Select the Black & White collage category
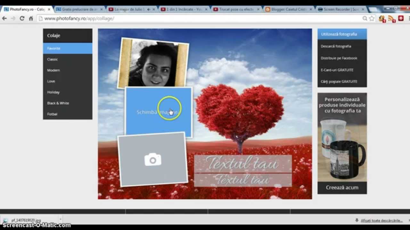This screenshot has width=410, height=230. 68,103
